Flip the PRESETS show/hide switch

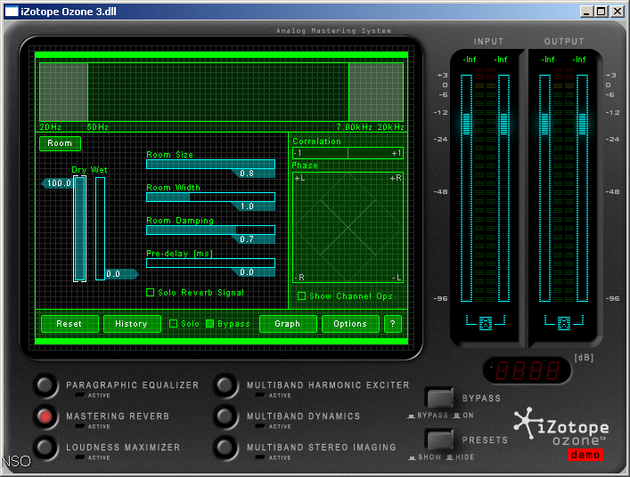pos(440,440)
